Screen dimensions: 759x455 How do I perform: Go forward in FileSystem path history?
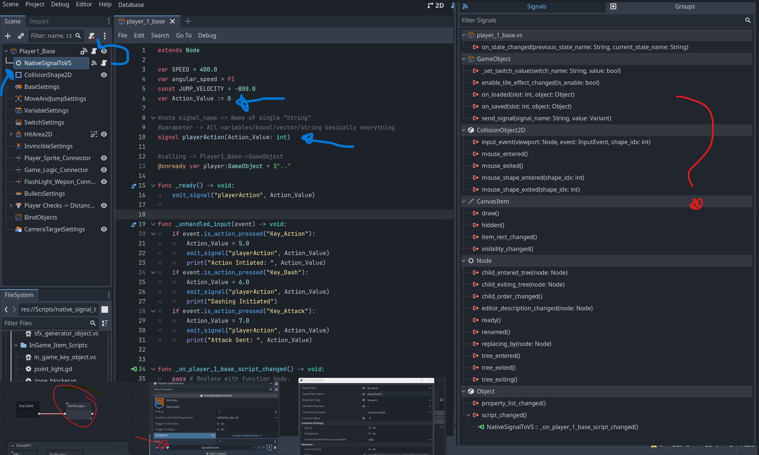coord(14,309)
